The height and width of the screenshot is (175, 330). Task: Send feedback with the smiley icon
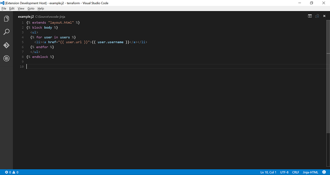click(x=324, y=172)
